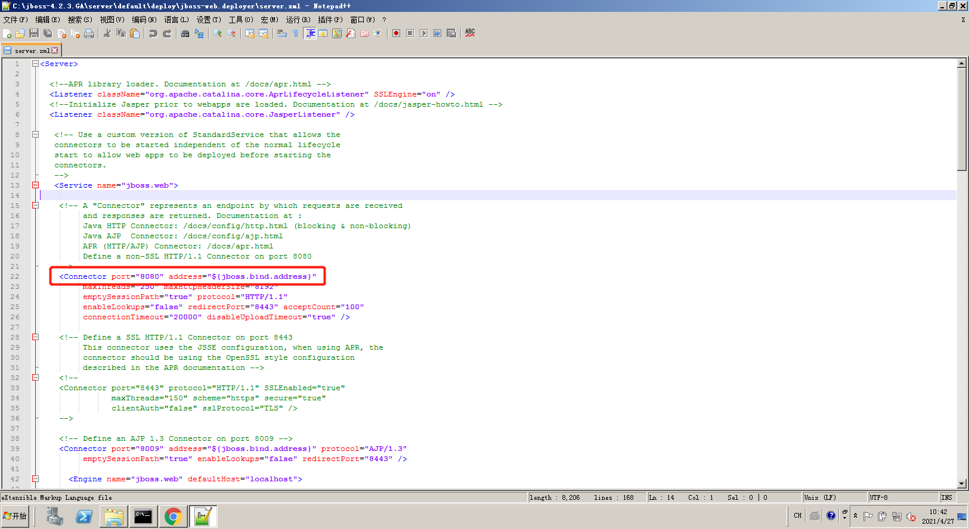This screenshot has width=969, height=529.
Task: Open PowerShell from the taskbar
Action: click(84, 516)
